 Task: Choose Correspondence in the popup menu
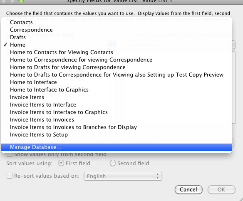[x=117, y=30]
